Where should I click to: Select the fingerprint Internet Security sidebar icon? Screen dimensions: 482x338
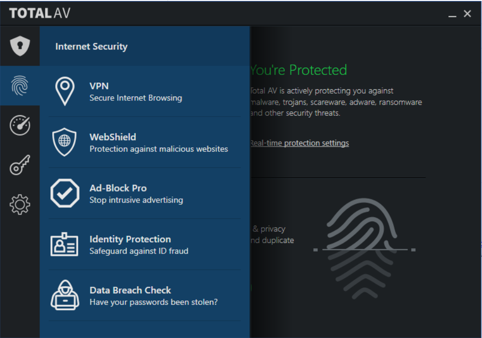20,85
